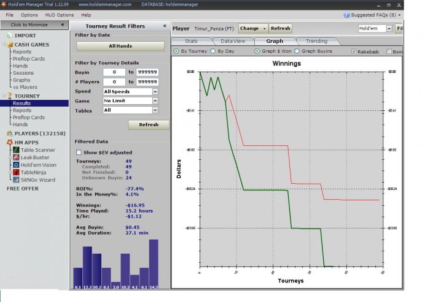Viewport: 430px width, 302px height.
Task: Open the Tables dropdown
Action: (x=155, y=110)
